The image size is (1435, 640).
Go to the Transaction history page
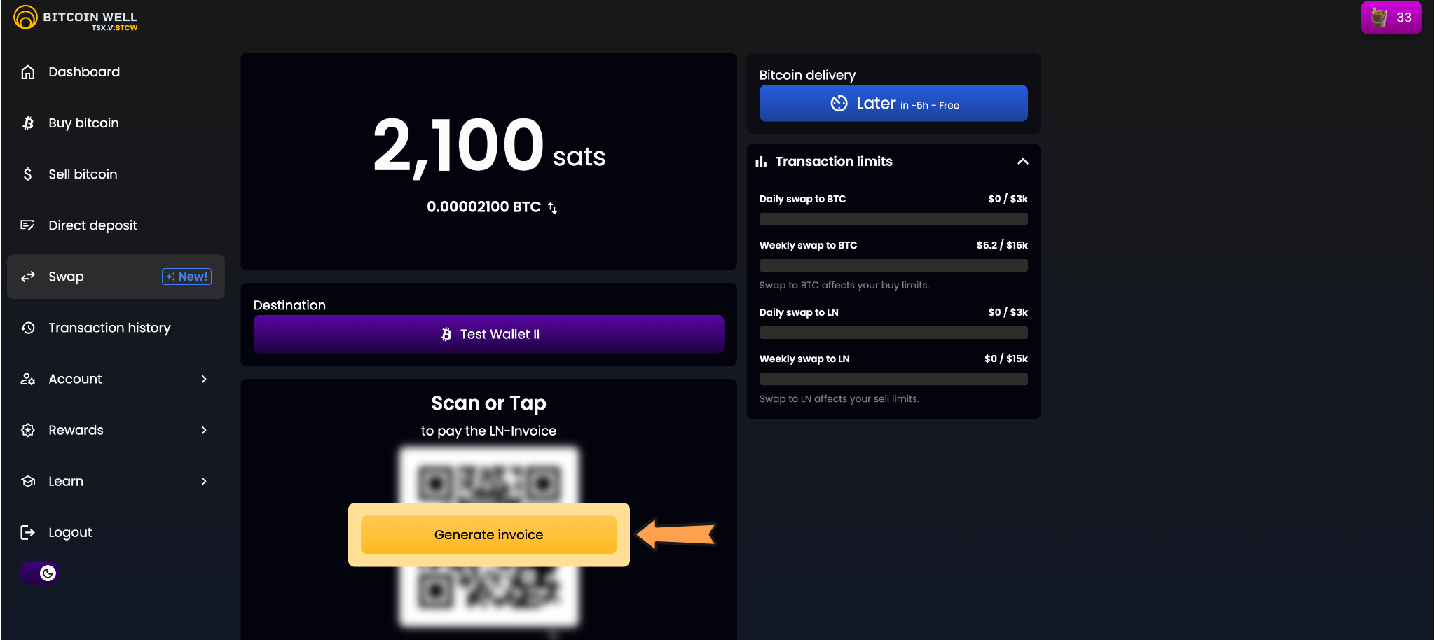109,328
